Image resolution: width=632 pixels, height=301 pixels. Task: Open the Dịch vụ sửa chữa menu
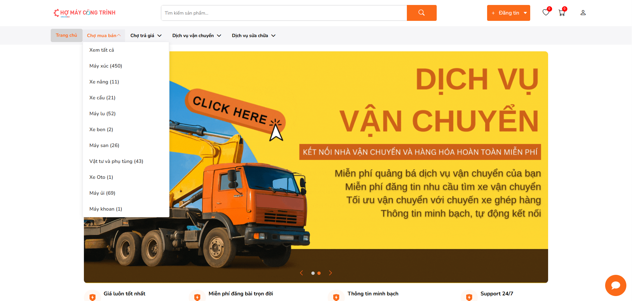click(x=254, y=35)
